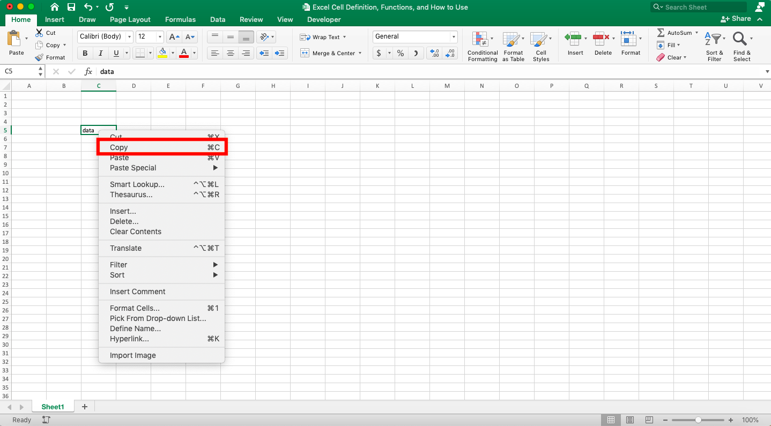Click the Fill button in ribbon
Viewport: 771px width, 426px height.
[x=669, y=45]
